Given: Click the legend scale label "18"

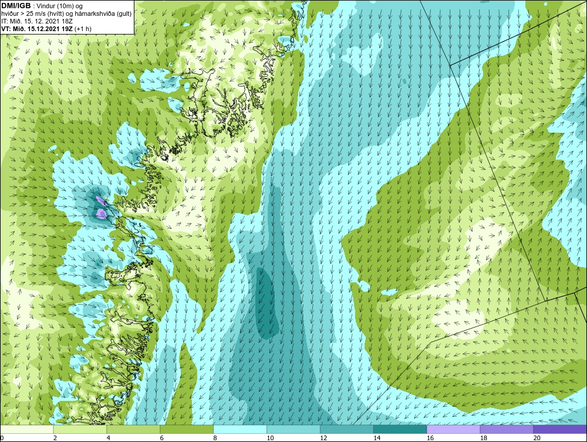Looking at the screenshot, I should point(484,438).
